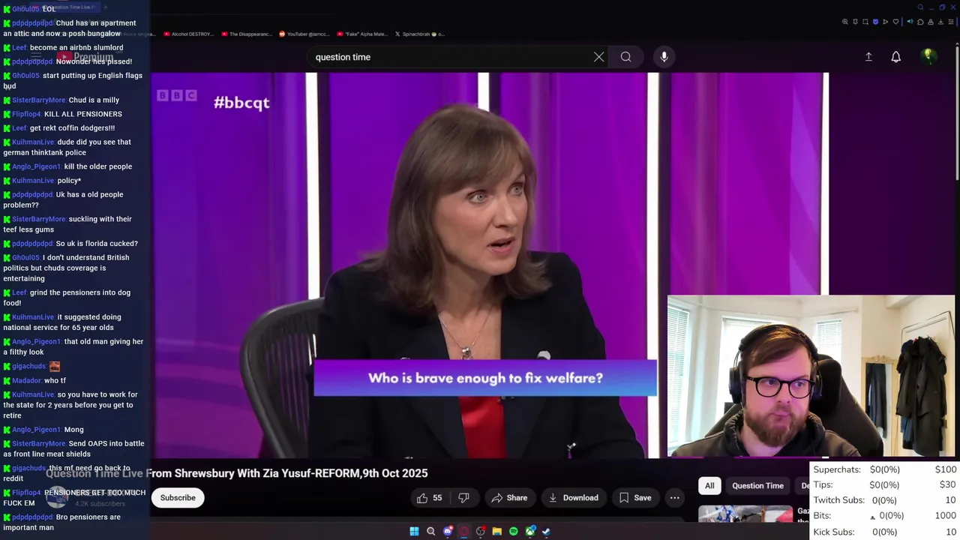Click the Supercharts goal '$100' value
This screenshot has width=960, height=540.
(x=945, y=469)
